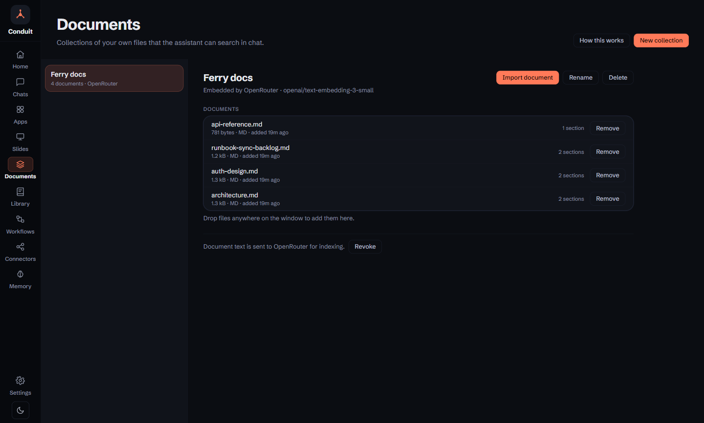This screenshot has height=423, width=704.
Task: Open How this works
Action: pyautogui.click(x=601, y=41)
